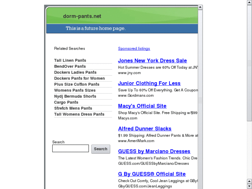
Task: Open the Tall Linen Pants related search
Action: [x=70, y=60]
